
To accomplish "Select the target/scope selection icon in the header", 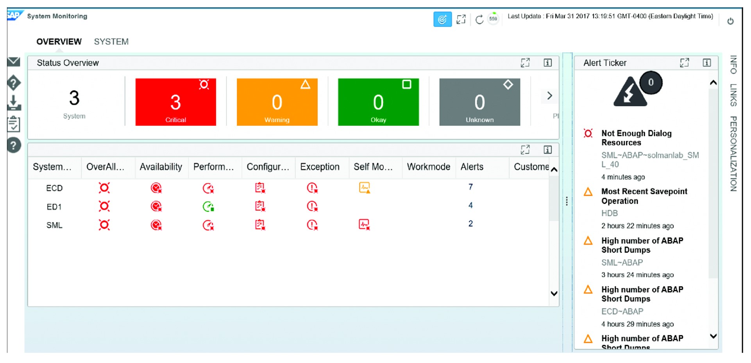I will point(442,19).
